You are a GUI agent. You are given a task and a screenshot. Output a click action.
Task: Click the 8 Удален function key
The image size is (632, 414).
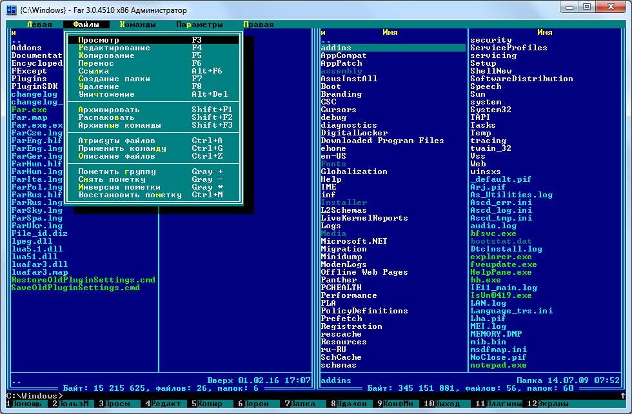[349, 404]
